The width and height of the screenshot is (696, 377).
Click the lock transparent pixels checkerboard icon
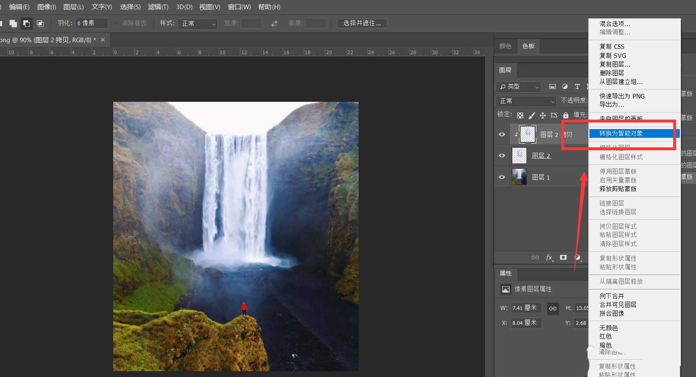(x=520, y=115)
